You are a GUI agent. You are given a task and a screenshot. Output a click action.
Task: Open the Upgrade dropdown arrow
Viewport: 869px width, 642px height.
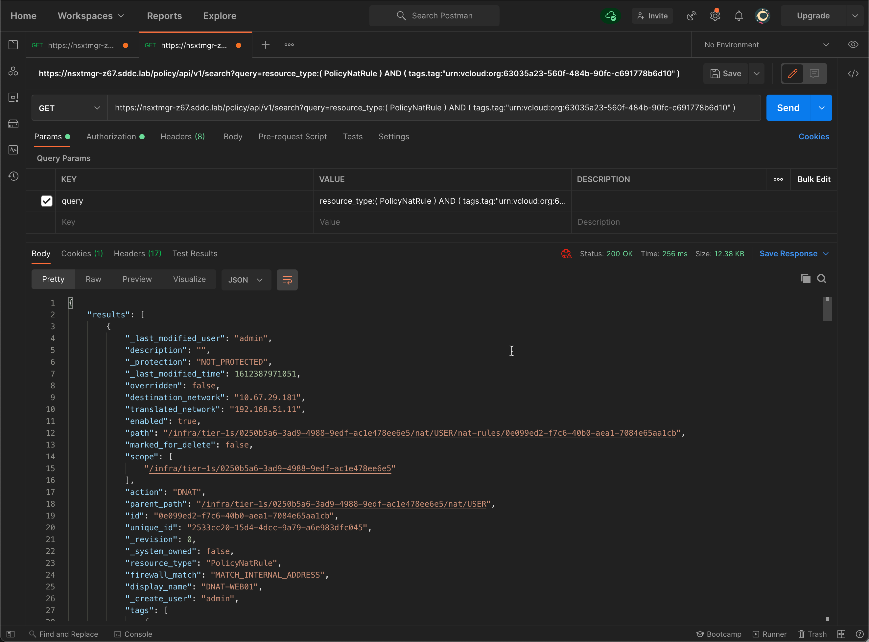click(855, 16)
